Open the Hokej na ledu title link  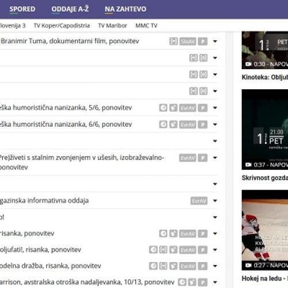265,278
